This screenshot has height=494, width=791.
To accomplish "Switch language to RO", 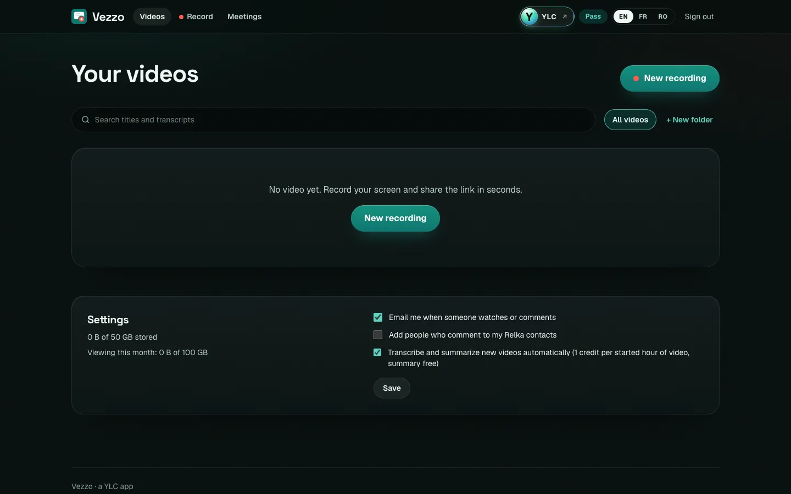I will [663, 16].
